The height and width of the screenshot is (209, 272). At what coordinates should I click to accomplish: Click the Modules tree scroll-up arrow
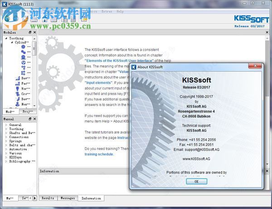[34, 39]
